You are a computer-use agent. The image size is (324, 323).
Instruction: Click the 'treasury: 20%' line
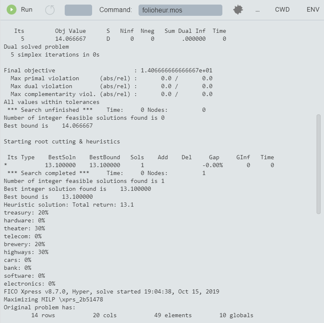click(x=26, y=213)
